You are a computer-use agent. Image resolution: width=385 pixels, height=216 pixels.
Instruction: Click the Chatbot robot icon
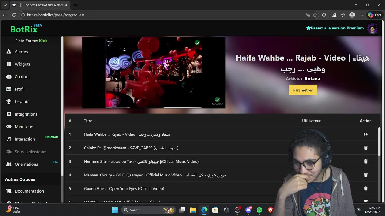9,76
